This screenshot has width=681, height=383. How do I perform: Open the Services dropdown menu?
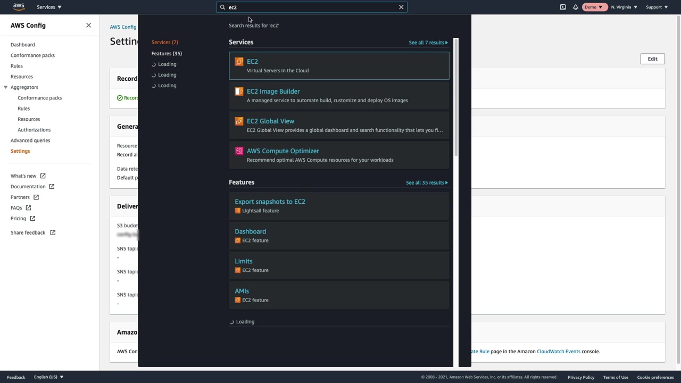tap(49, 7)
